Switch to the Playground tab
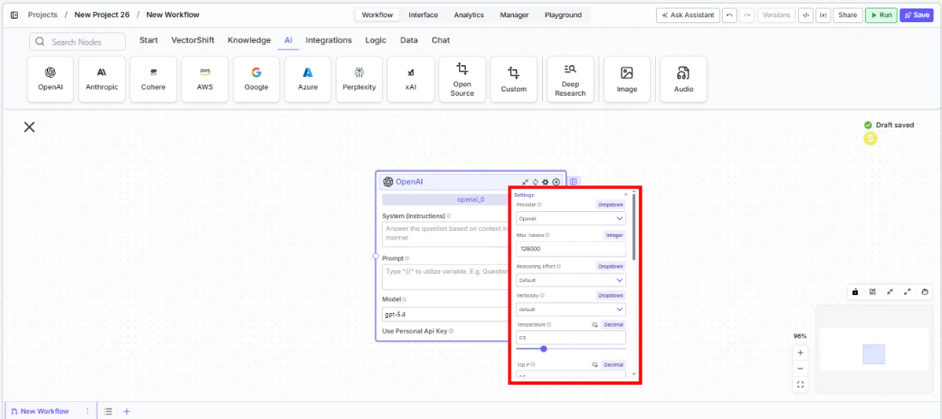 pyautogui.click(x=563, y=15)
